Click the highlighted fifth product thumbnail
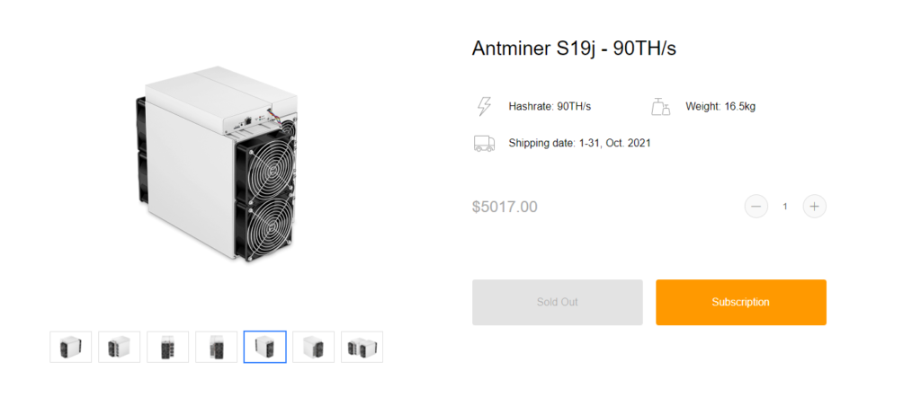The height and width of the screenshot is (398, 921). [x=265, y=347]
